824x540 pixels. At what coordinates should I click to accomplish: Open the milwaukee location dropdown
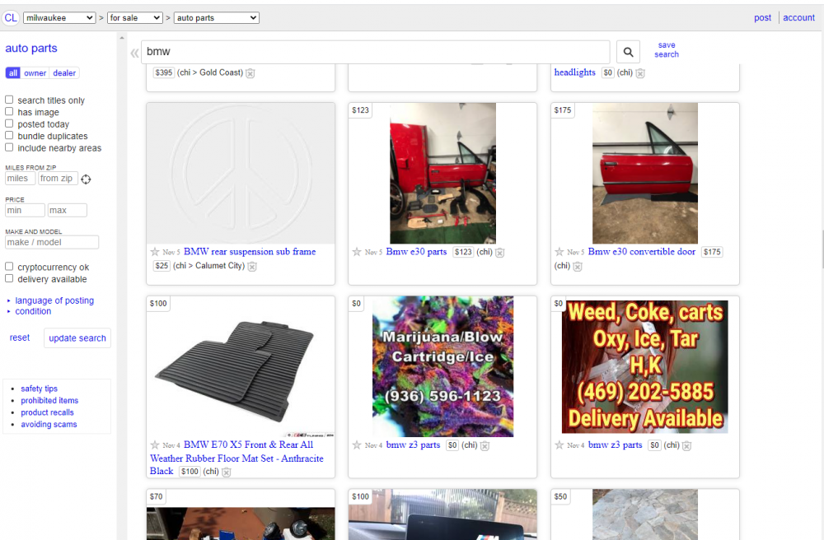59,17
